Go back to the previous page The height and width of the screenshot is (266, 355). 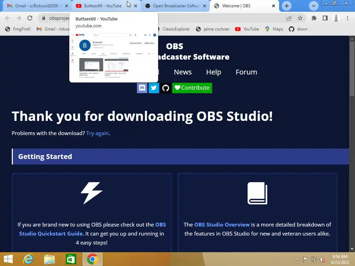click(x=8, y=18)
